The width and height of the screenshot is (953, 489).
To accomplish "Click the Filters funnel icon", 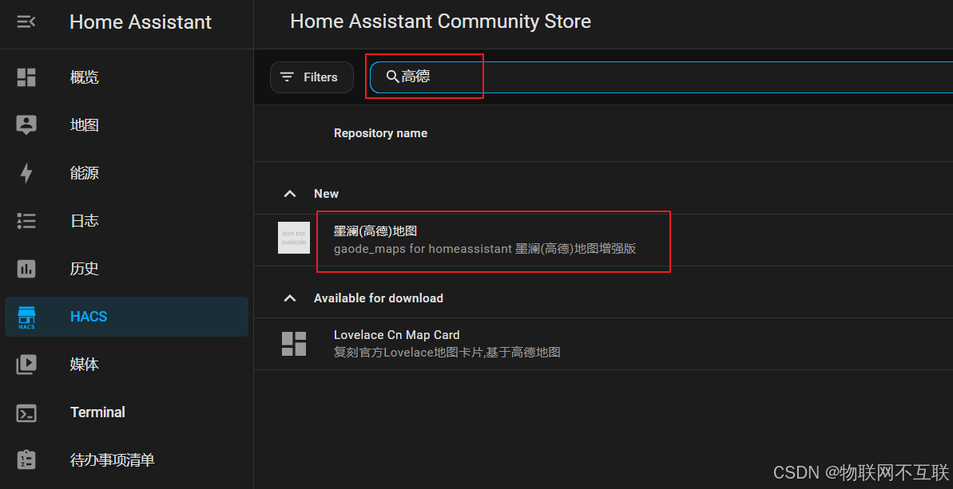I will click(x=286, y=77).
